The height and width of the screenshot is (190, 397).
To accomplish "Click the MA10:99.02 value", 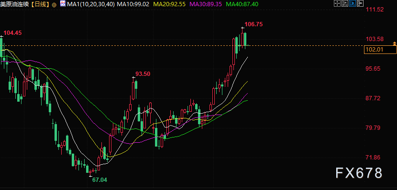I will click(x=133, y=4).
